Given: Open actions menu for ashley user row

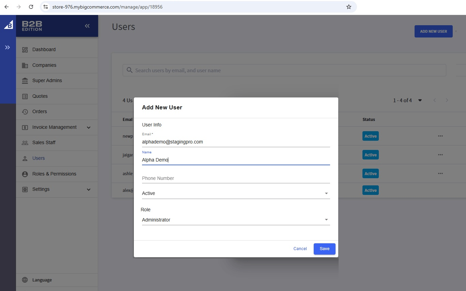Looking at the screenshot, I should [440, 173].
